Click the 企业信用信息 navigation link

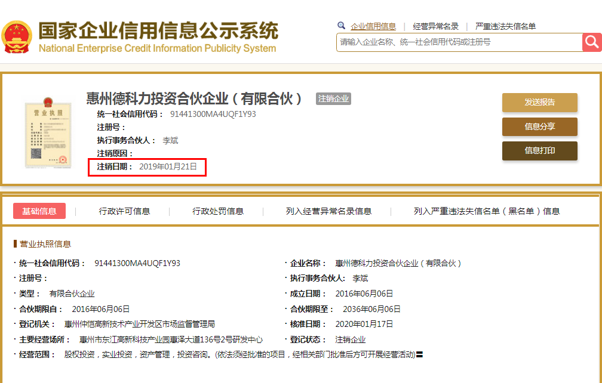(373, 26)
